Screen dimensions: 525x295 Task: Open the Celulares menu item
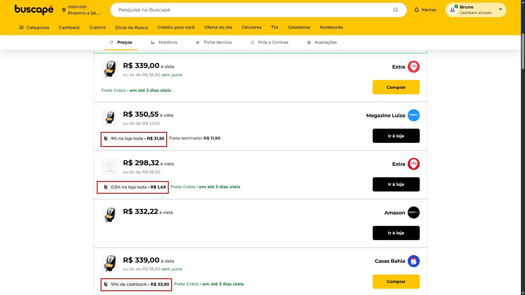(x=251, y=27)
